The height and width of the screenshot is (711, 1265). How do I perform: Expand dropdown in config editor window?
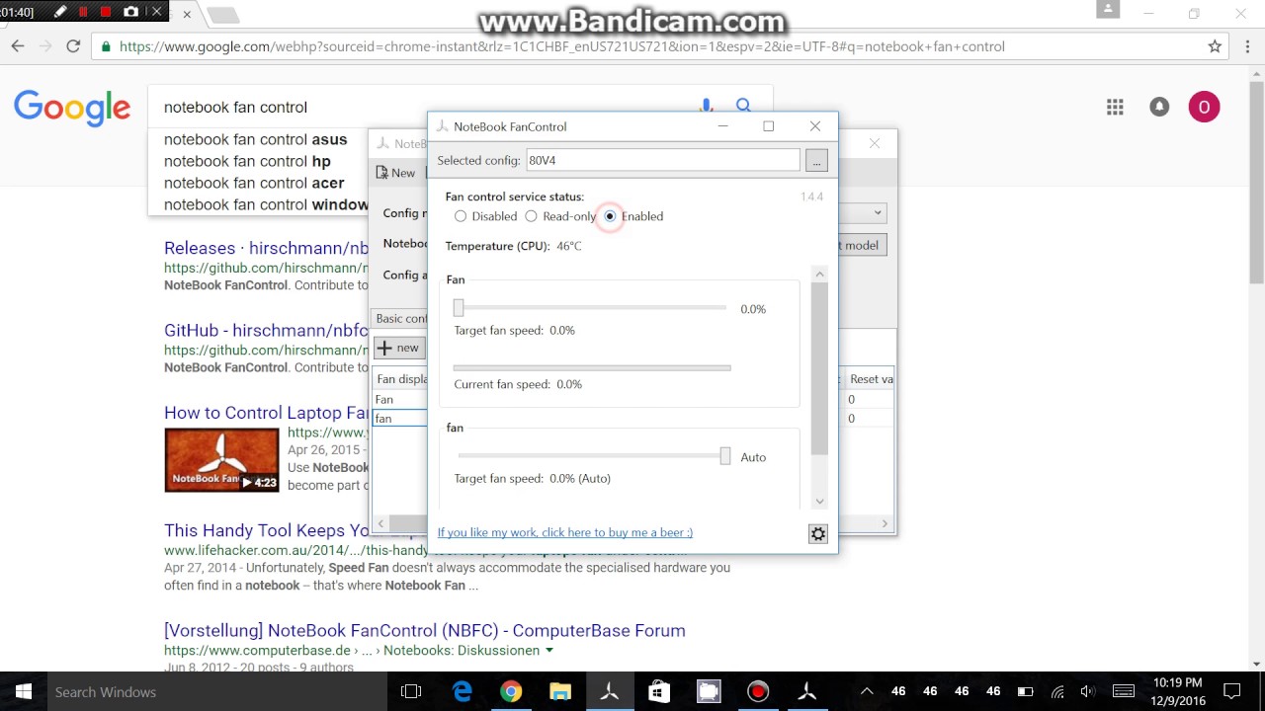click(x=877, y=212)
